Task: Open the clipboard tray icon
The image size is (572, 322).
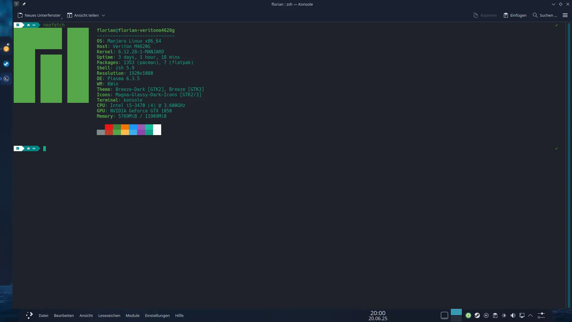Action: pos(495,315)
